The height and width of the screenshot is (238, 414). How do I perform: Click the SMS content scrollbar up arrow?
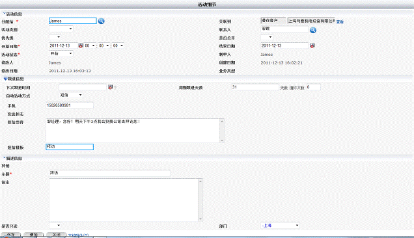222,121
